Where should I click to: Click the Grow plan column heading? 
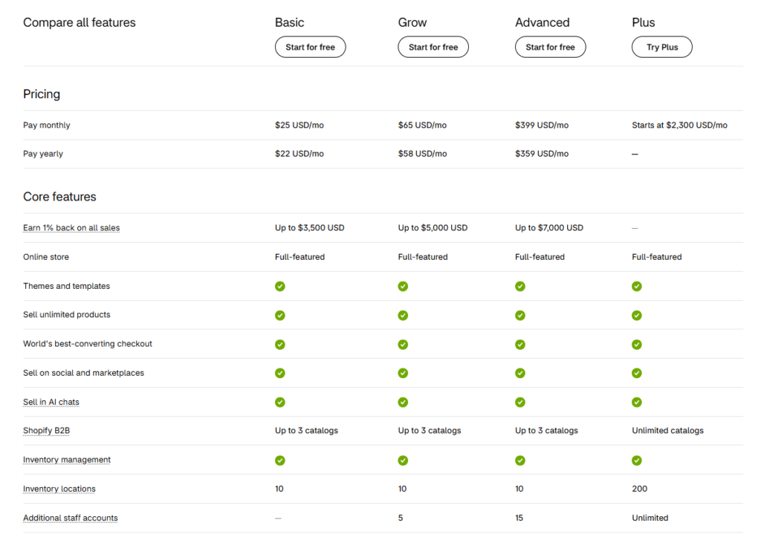pyautogui.click(x=412, y=23)
